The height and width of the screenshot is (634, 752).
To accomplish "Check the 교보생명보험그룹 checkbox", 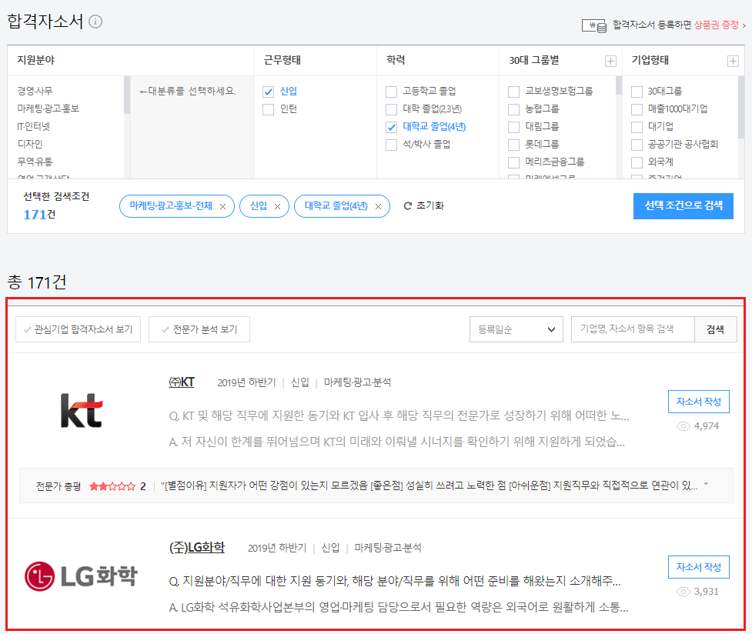I will tap(513, 92).
